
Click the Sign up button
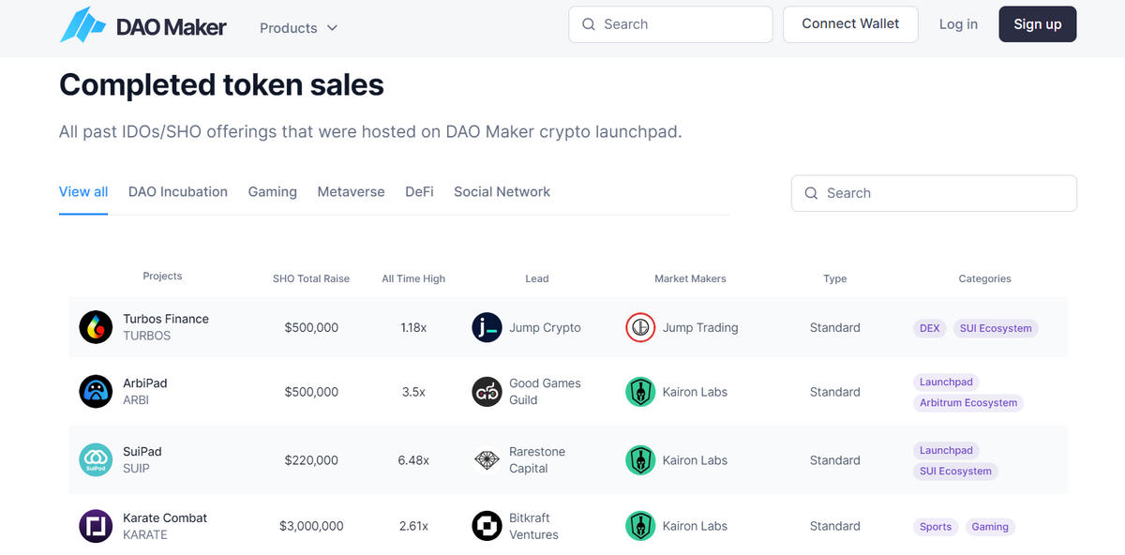[1038, 24]
